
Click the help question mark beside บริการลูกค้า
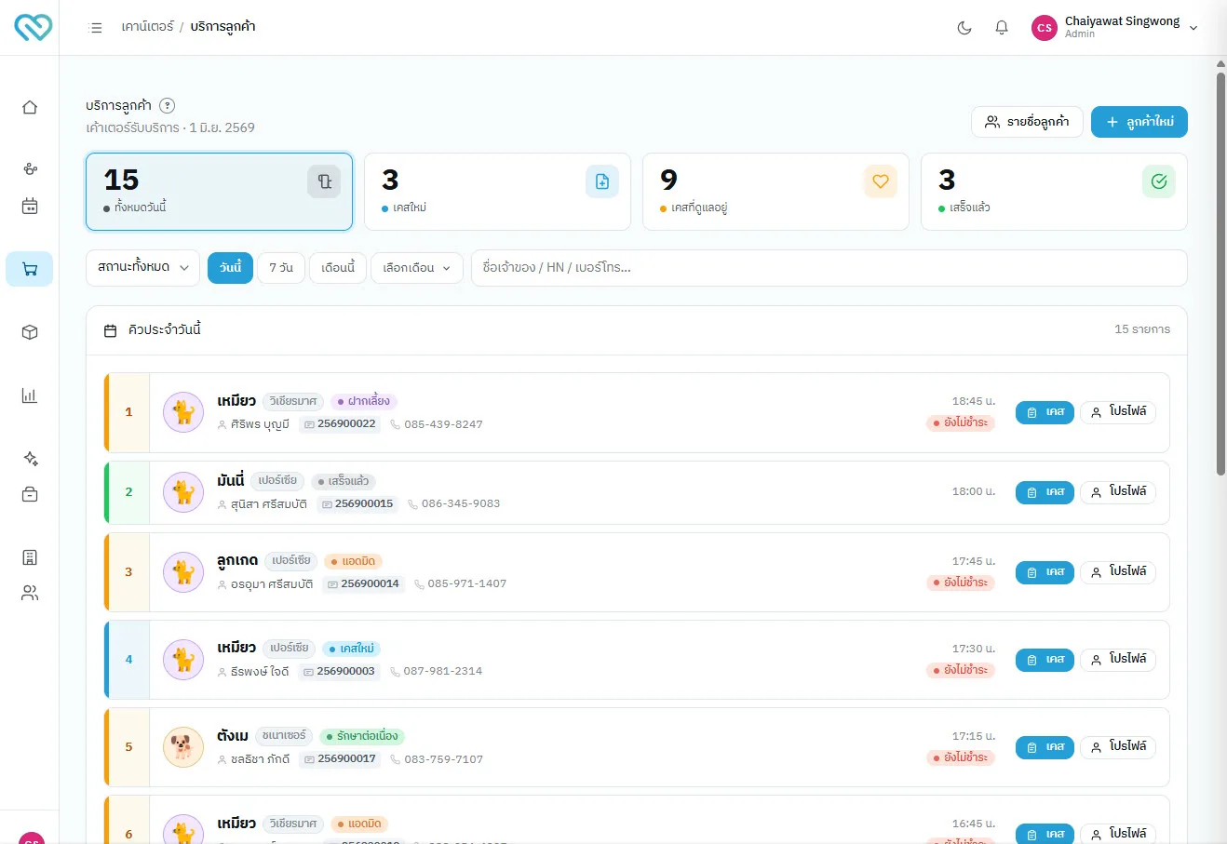click(168, 106)
